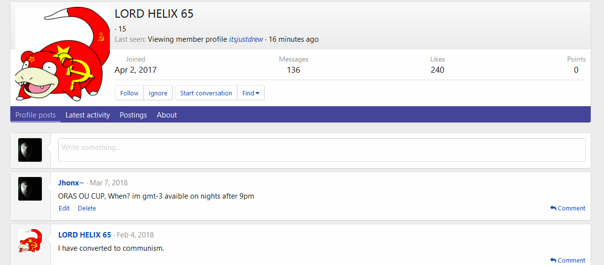
Task: Edit the ORAS OU CUP post
Action: point(64,208)
